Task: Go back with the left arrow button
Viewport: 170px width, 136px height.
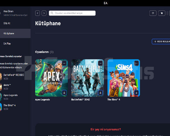Action: (x=38, y=13)
